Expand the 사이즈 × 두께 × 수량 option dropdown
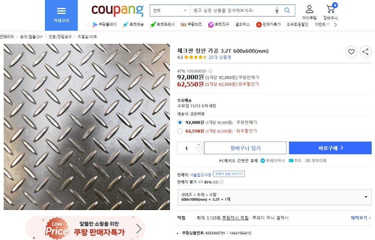375x240 pixels. click(x=274, y=197)
